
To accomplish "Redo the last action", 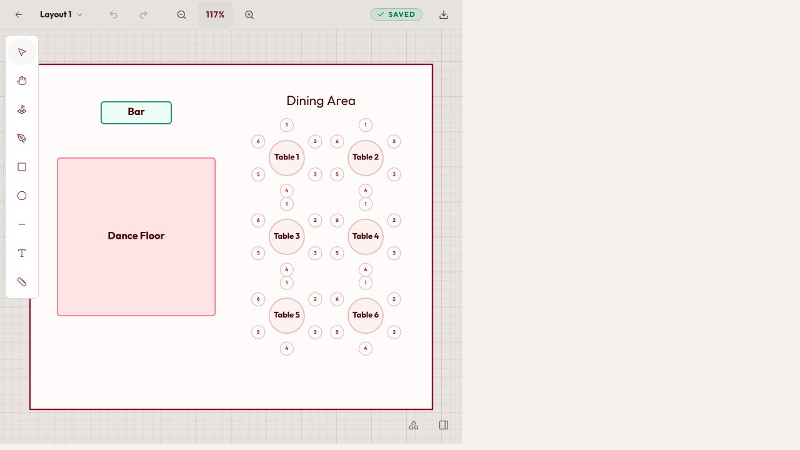I will click(x=143, y=14).
